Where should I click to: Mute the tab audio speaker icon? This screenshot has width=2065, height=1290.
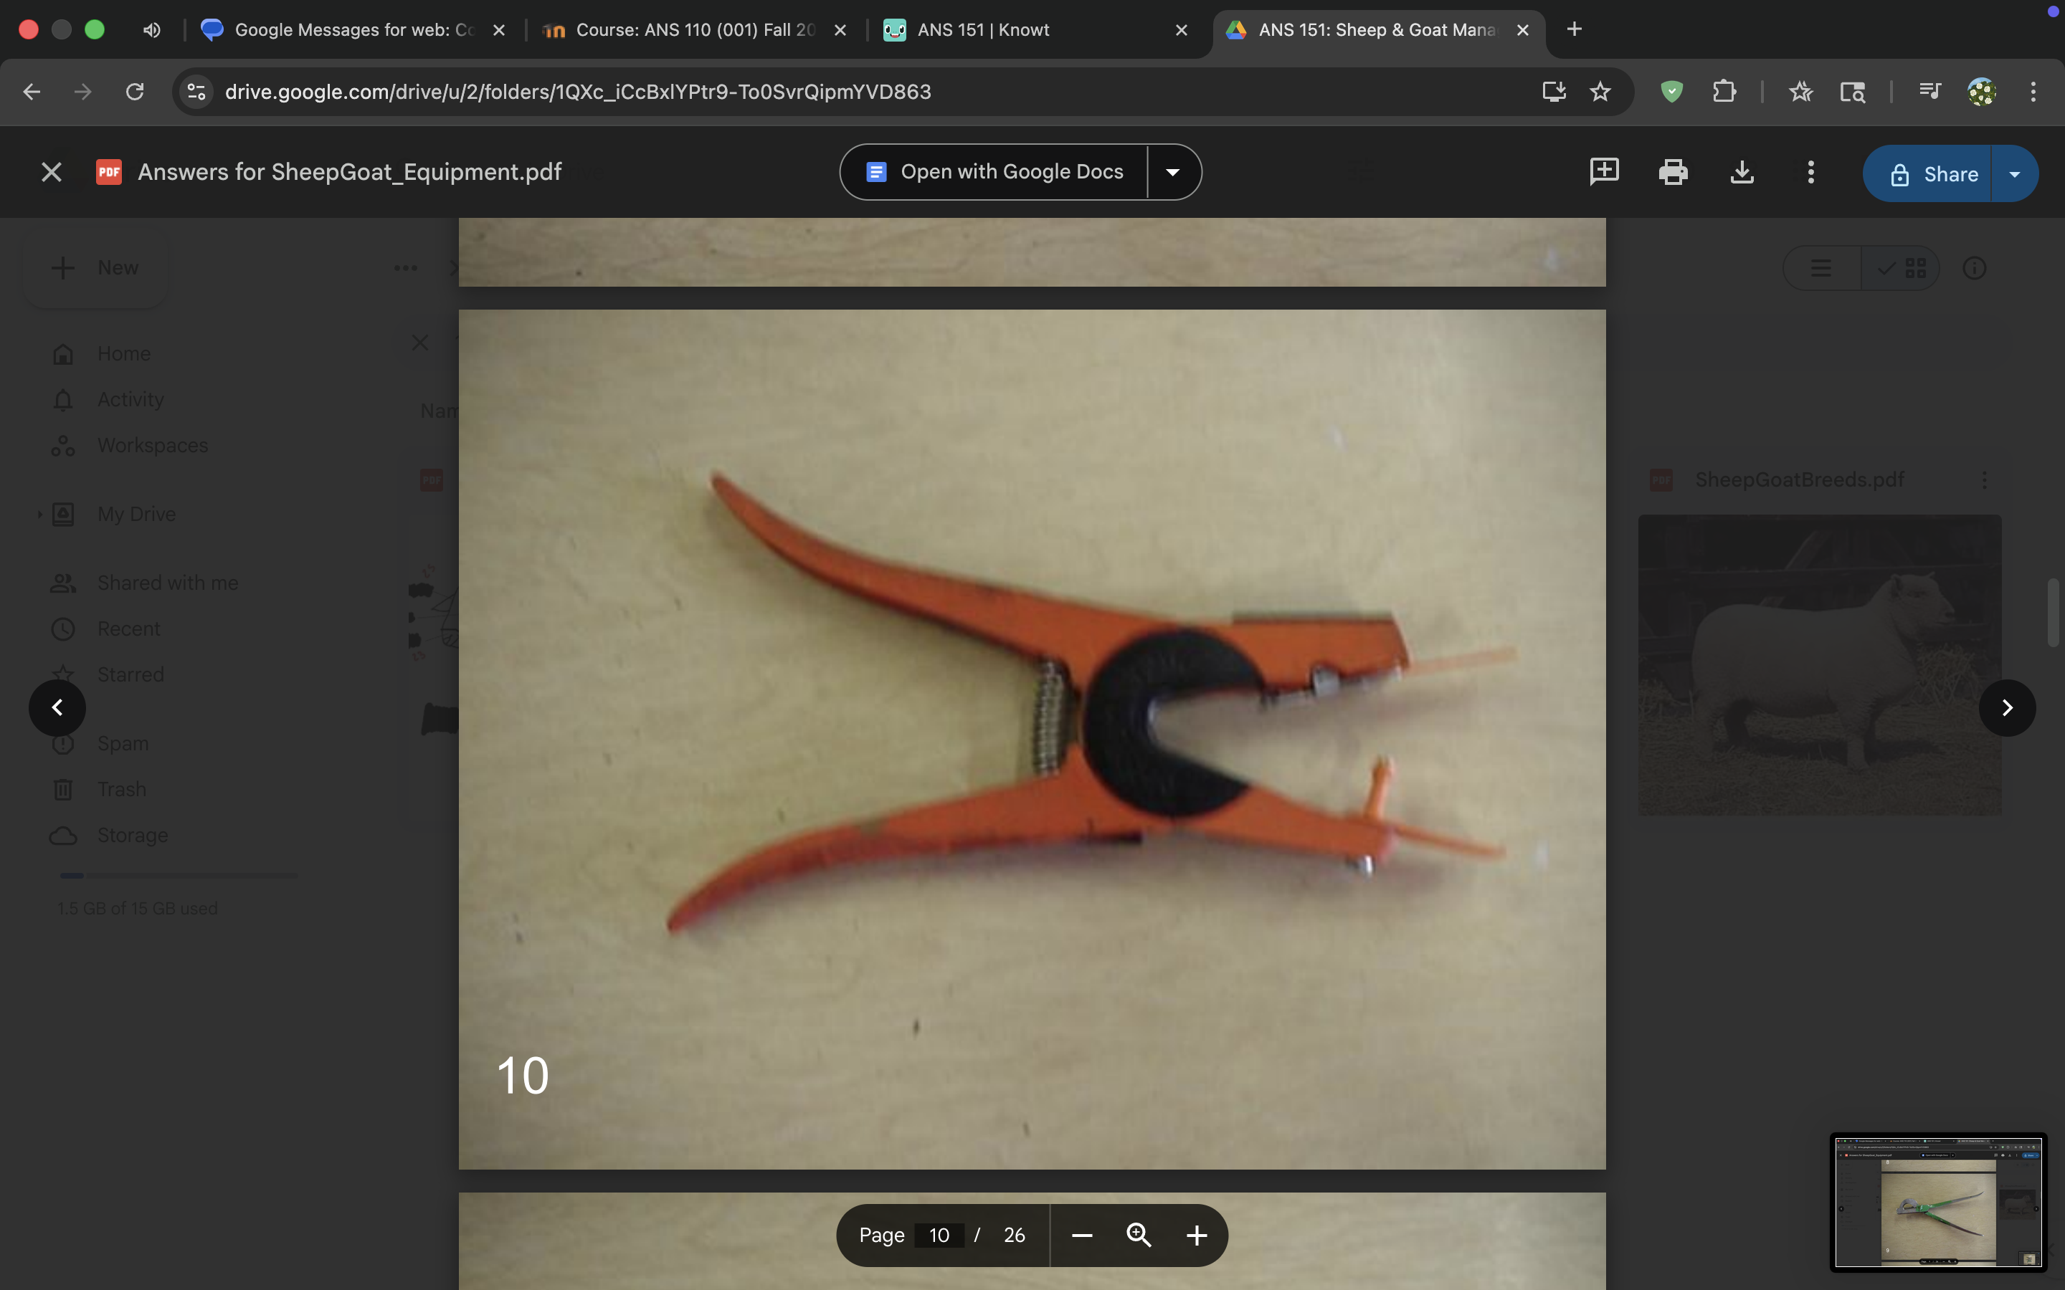(152, 30)
